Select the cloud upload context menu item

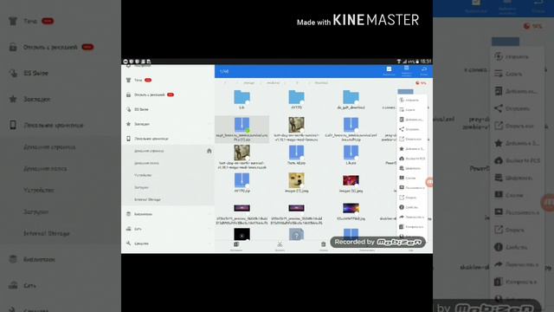point(412,159)
